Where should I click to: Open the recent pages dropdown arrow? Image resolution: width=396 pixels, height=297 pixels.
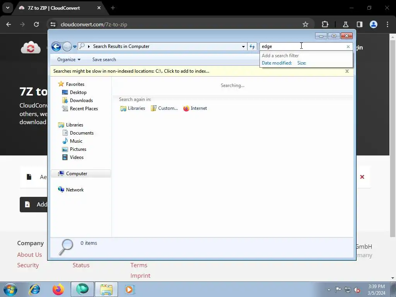75,47
